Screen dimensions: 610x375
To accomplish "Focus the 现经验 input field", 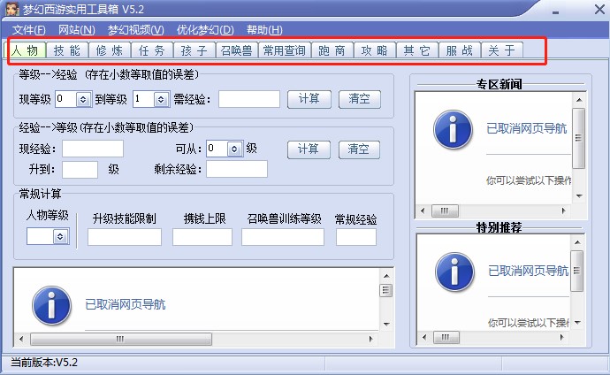I will click(93, 149).
